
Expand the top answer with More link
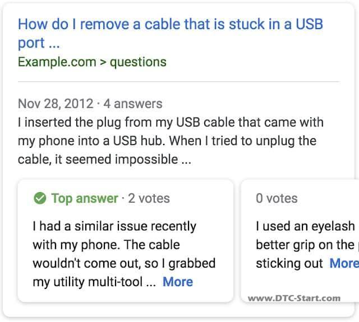(x=178, y=282)
